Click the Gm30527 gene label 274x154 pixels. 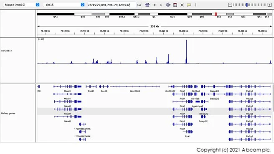point(170,91)
